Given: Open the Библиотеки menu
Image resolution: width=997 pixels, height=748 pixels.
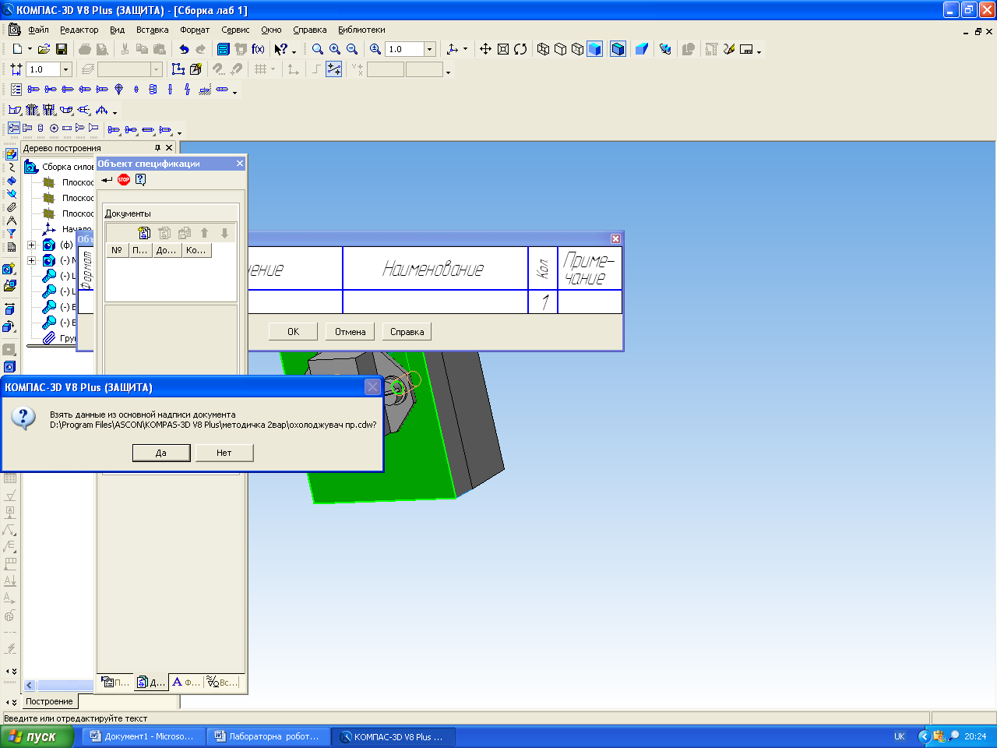Looking at the screenshot, I should click(x=361, y=30).
